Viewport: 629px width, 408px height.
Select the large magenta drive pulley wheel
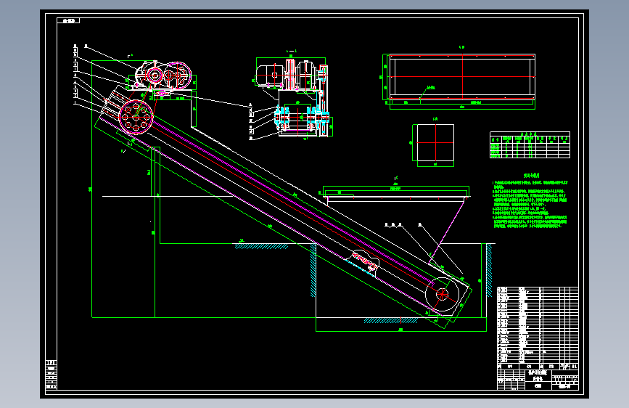point(136,117)
